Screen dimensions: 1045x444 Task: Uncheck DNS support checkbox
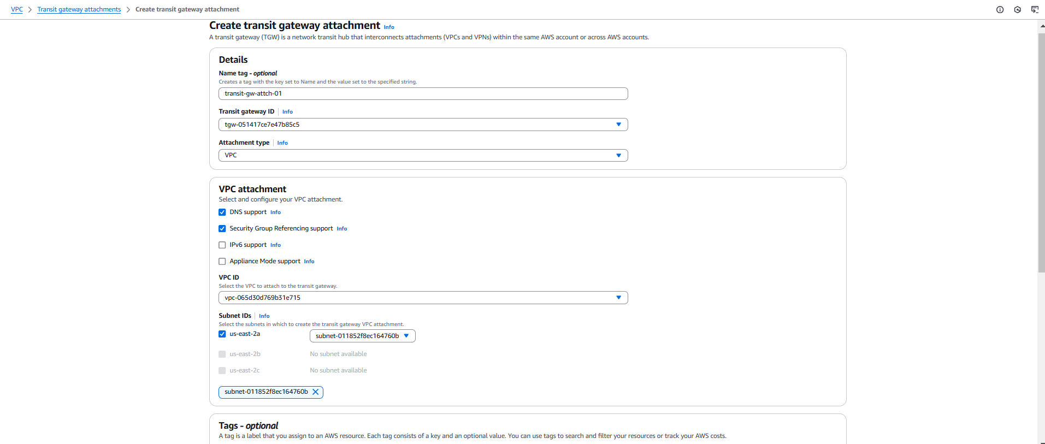[222, 212]
